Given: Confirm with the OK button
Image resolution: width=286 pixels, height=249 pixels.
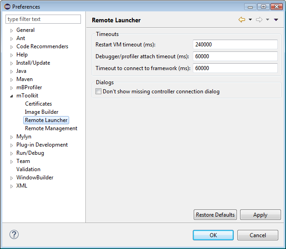Looking at the screenshot, I should coord(213,235).
